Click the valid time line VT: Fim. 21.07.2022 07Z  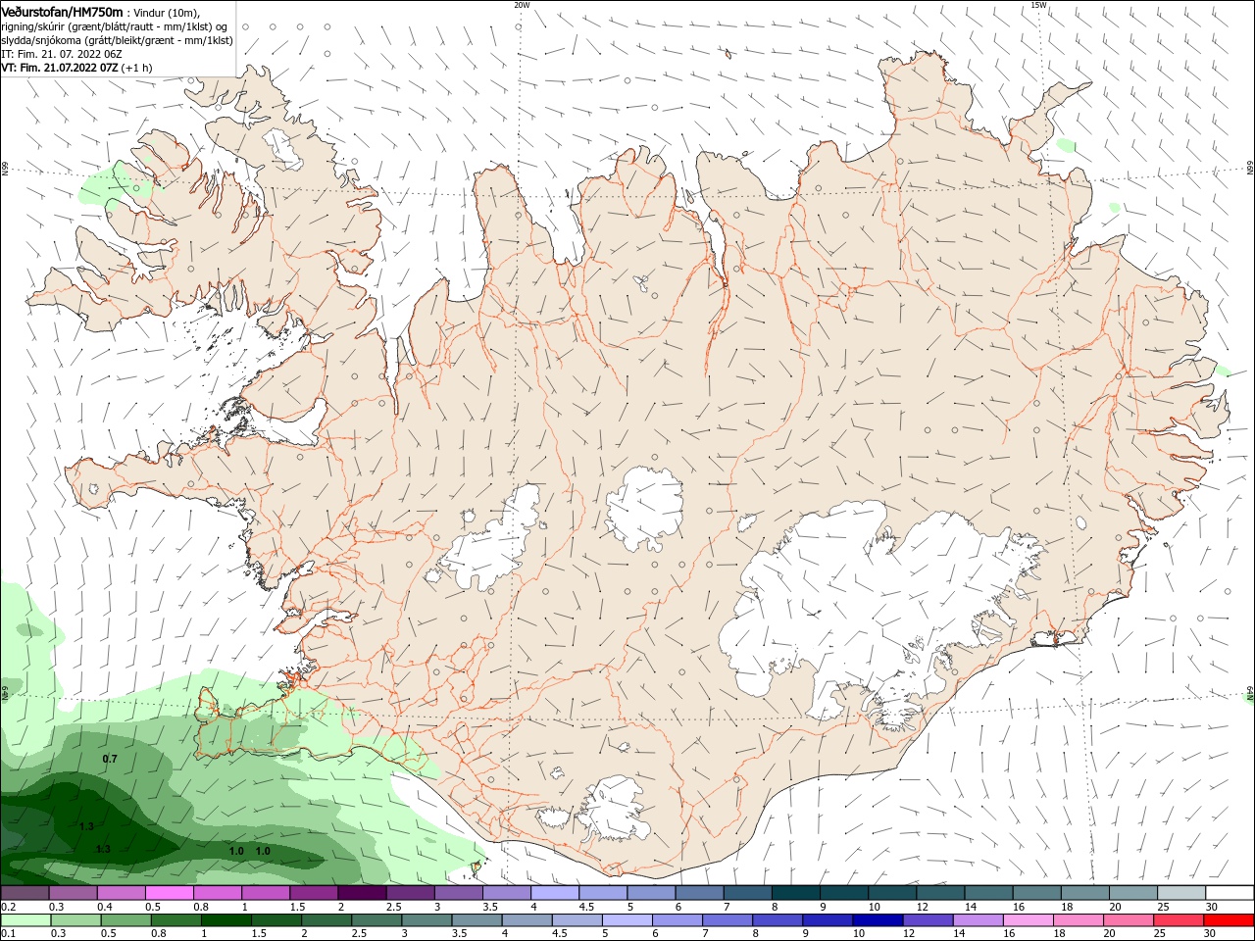coord(60,68)
